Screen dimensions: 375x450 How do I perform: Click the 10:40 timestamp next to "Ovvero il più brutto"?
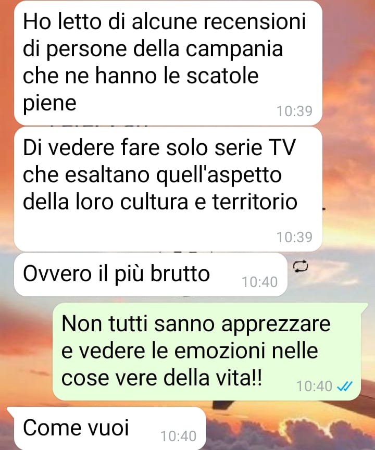click(260, 282)
